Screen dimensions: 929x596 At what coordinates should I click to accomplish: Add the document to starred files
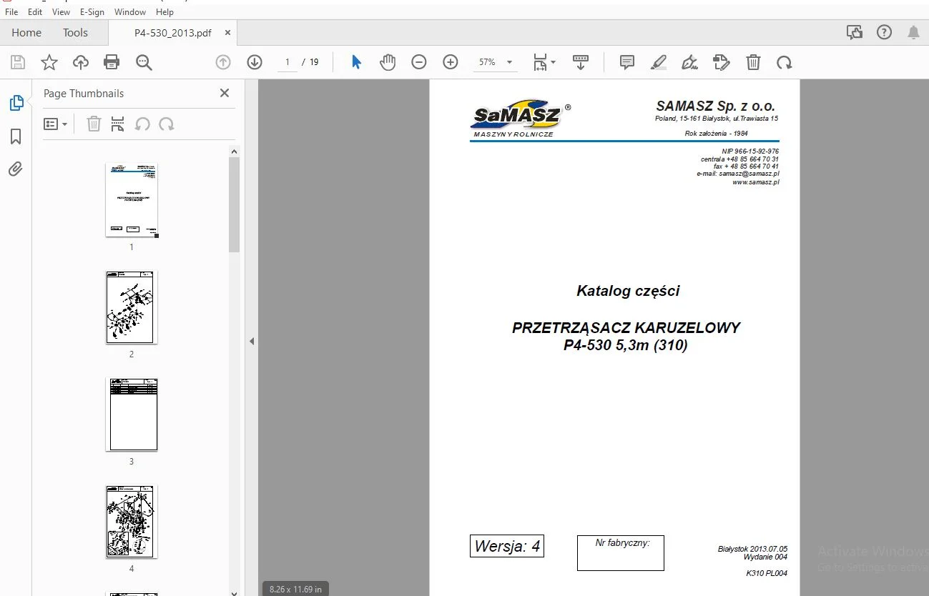click(x=49, y=62)
